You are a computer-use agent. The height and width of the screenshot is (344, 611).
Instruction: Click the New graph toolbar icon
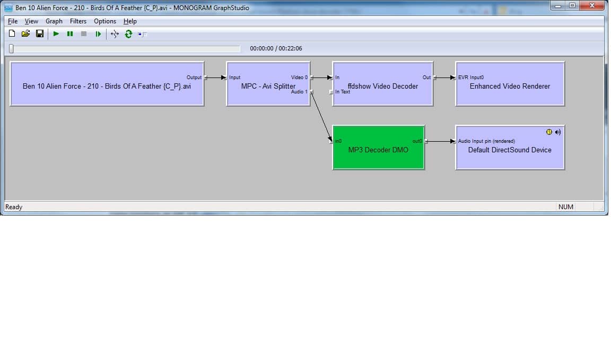tap(12, 34)
